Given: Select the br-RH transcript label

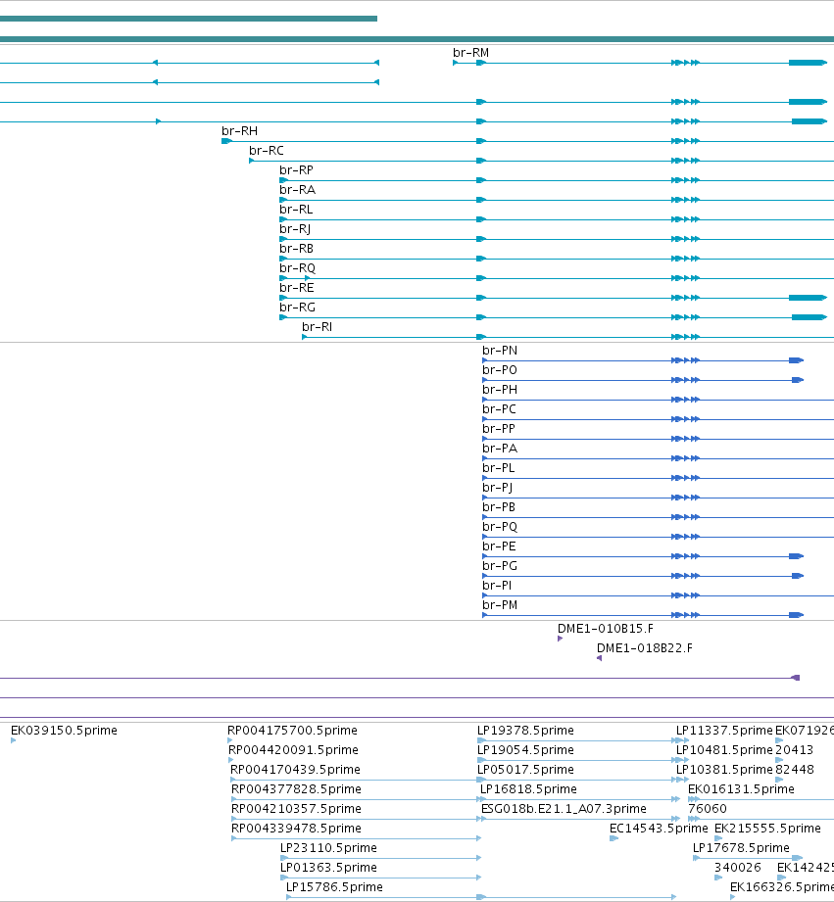Looking at the screenshot, I should [239, 130].
